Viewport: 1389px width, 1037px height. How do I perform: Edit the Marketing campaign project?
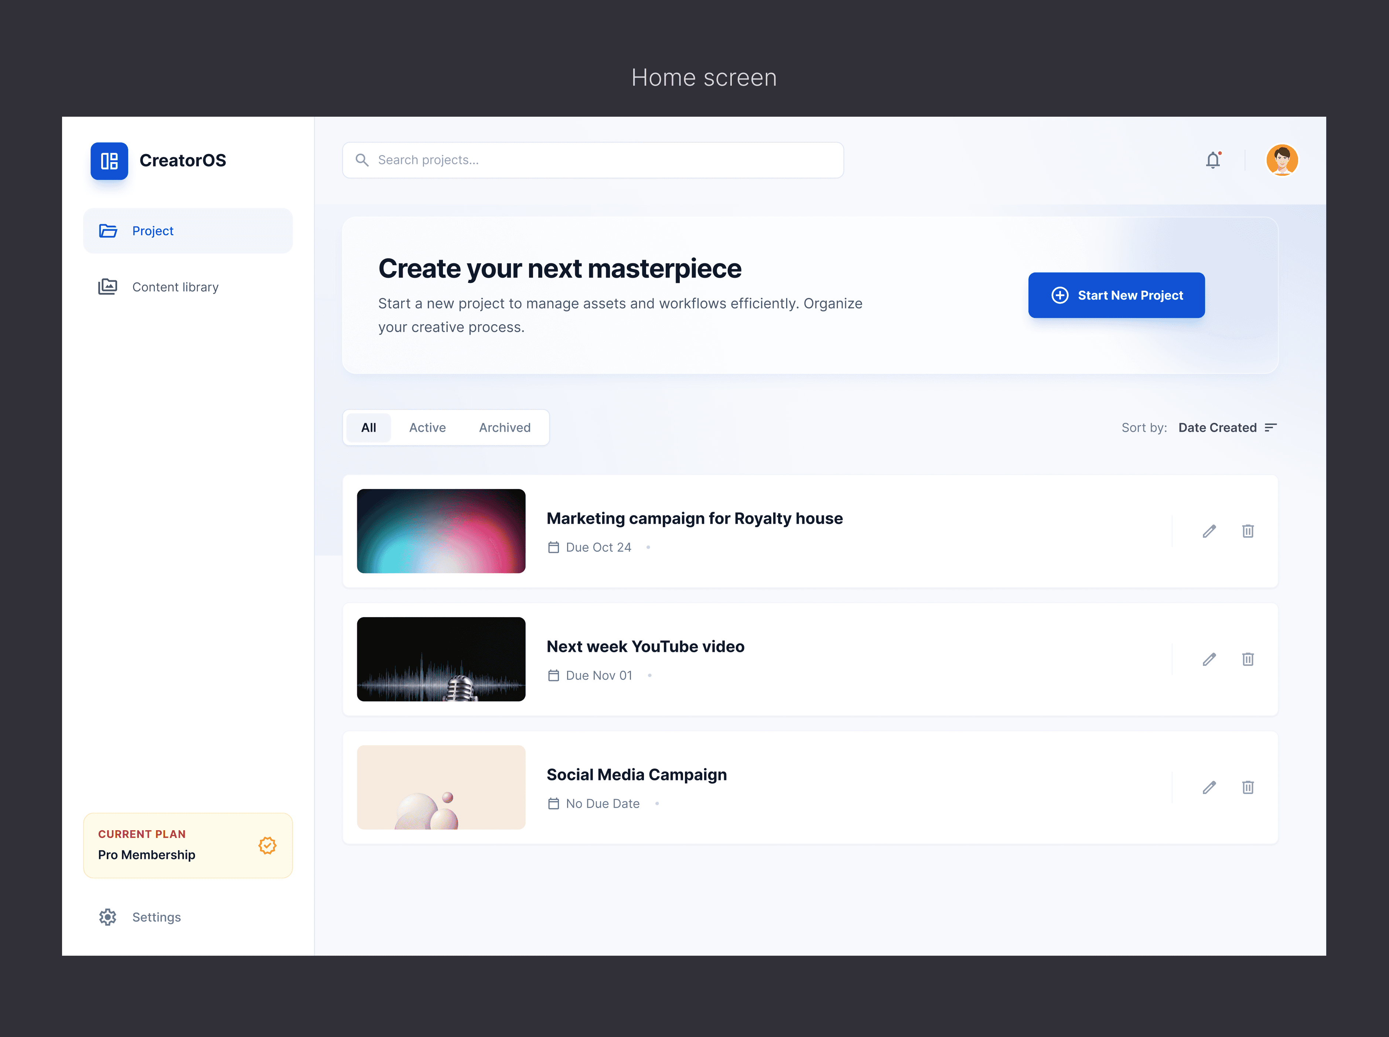tap(1209, 531)
